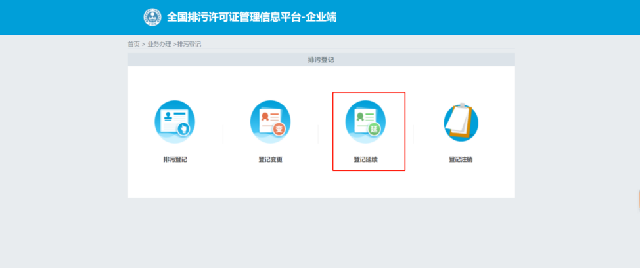Image resolution: width=640 pixels, height=268 pixels.
Task: Click the platform title 全国排污许可证管理信息平台-企业端
Action: coord(252,17)
